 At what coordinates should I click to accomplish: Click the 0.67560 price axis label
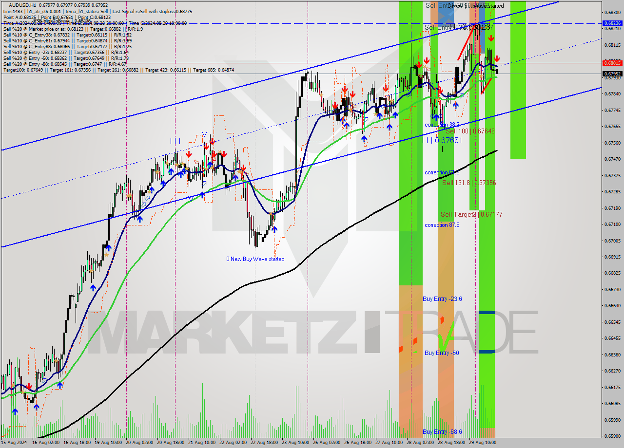(612, 143)
